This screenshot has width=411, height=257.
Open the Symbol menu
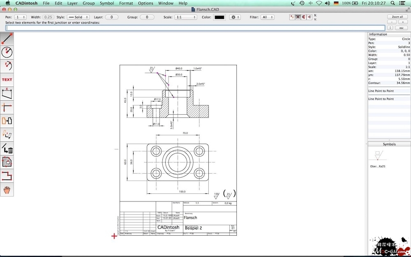point(107,3)
